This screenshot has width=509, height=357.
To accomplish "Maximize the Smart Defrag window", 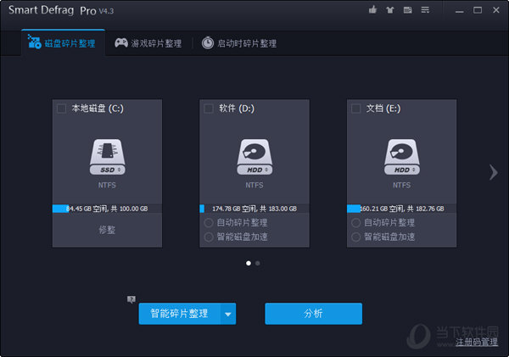I will [x=478, y=10].
